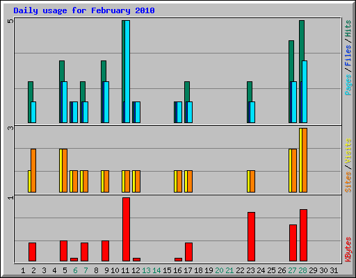Click the 'Pages' legend label
Image resolution: width=356 pixels, height=278 pixels.
pos(348,85)
